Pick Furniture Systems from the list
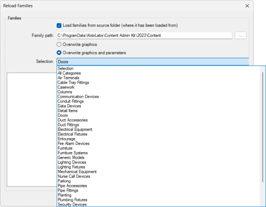This screenshot has height=207, width=266. pyautogui.click(x=73, y=153)
